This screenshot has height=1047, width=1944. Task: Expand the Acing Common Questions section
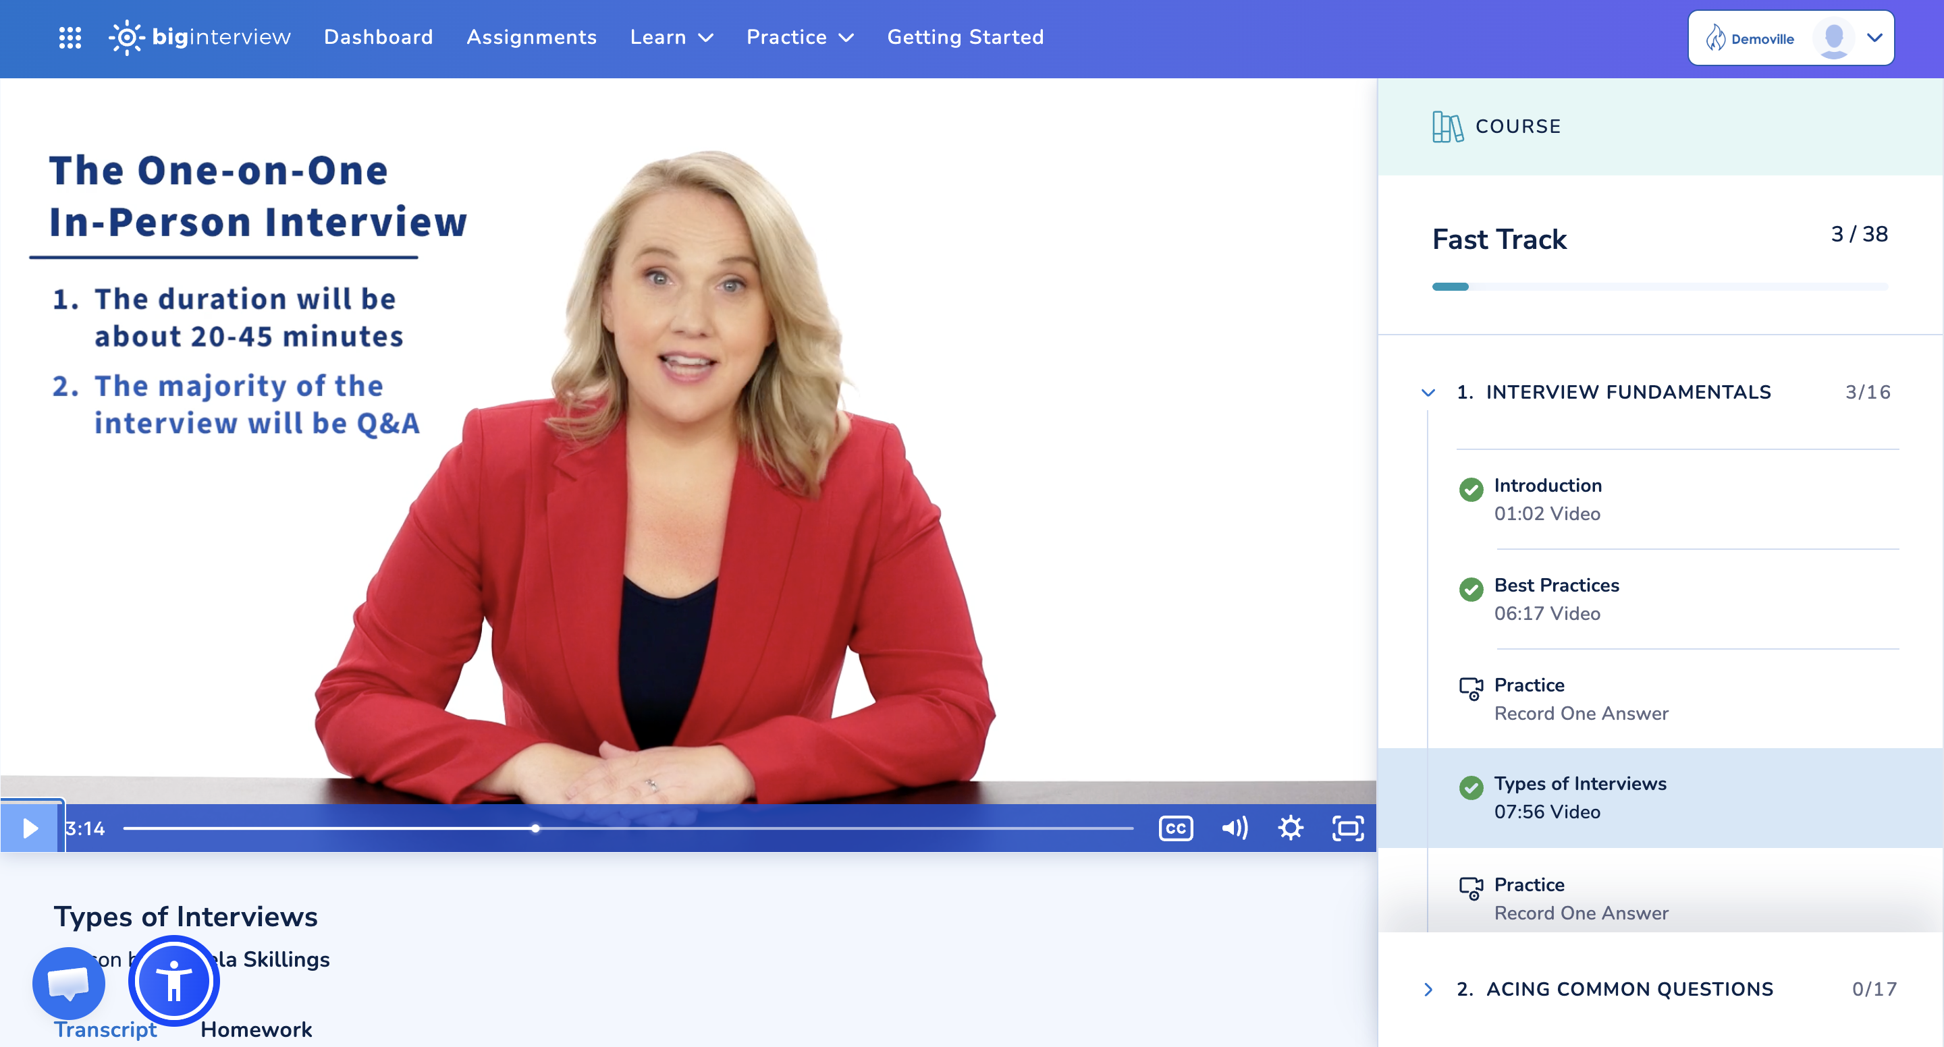(1428, 989)
